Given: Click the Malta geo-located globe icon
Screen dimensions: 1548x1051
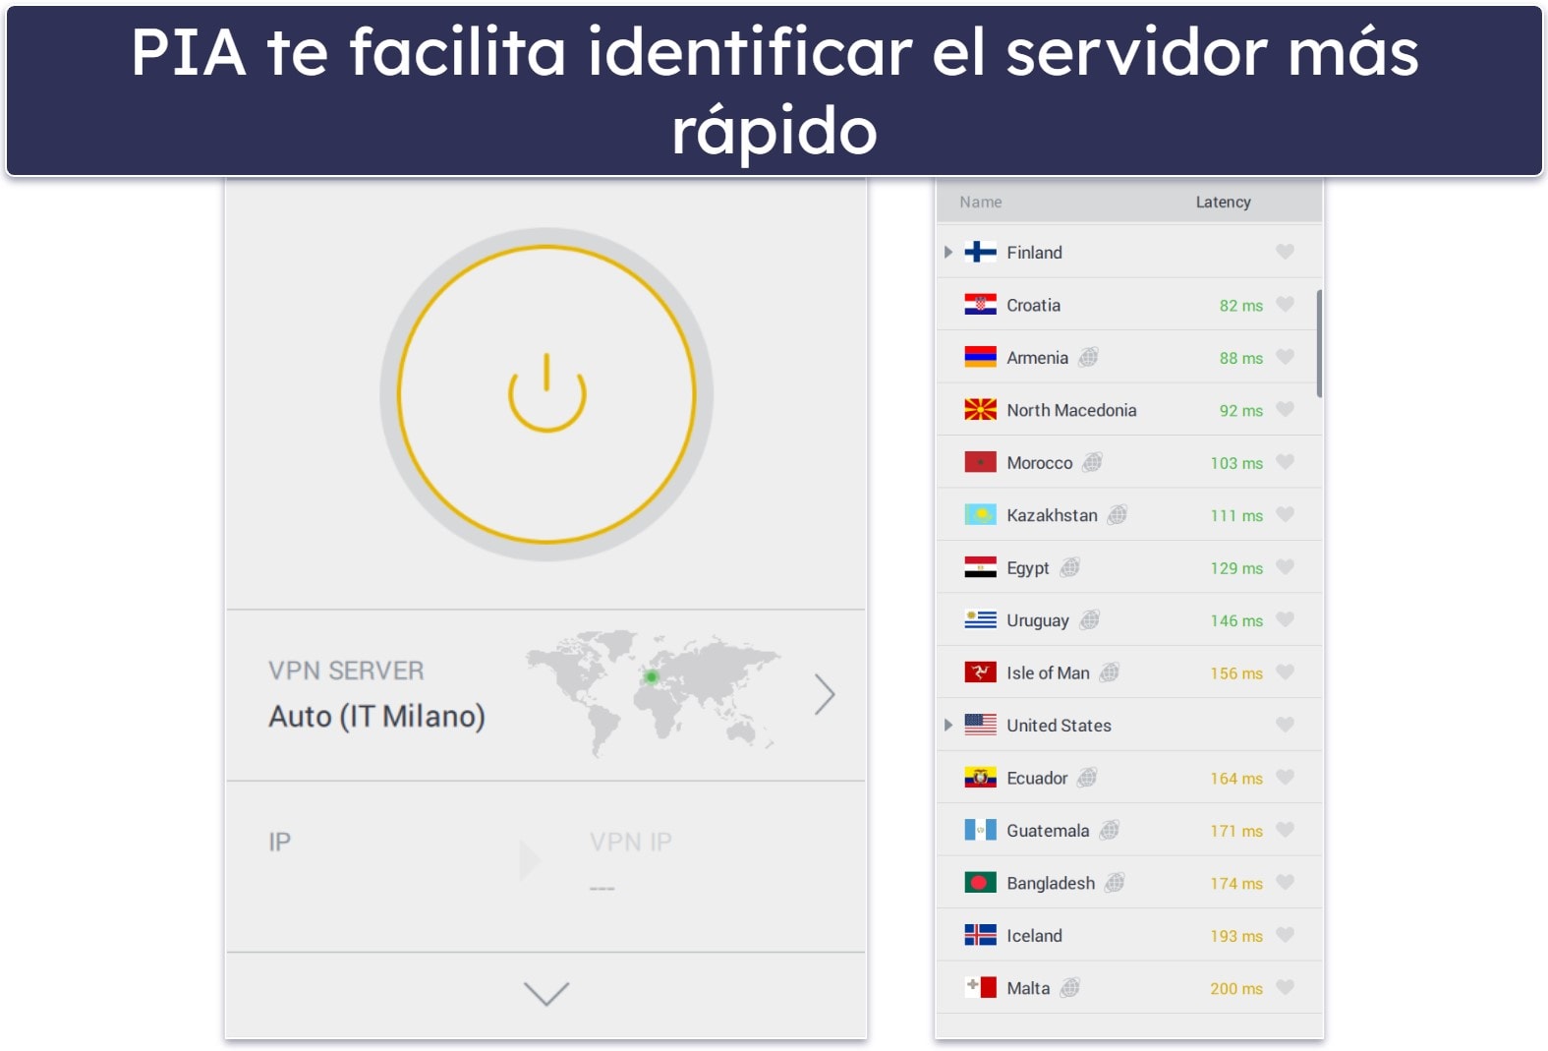Looking at the screenshot, I should [1069, 988].
